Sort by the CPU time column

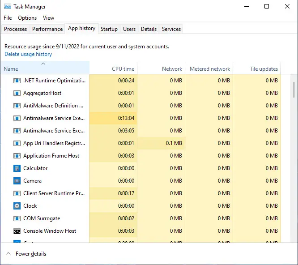[123, 69]
